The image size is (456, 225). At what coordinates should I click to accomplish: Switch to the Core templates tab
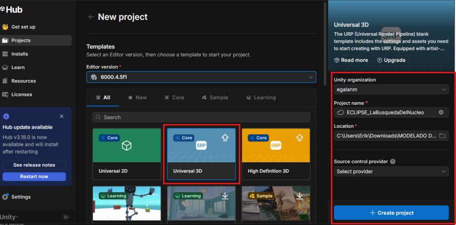point(174,97)
